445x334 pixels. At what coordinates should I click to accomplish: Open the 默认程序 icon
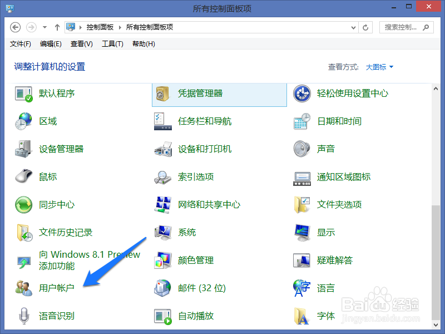[x=24, y=94]
